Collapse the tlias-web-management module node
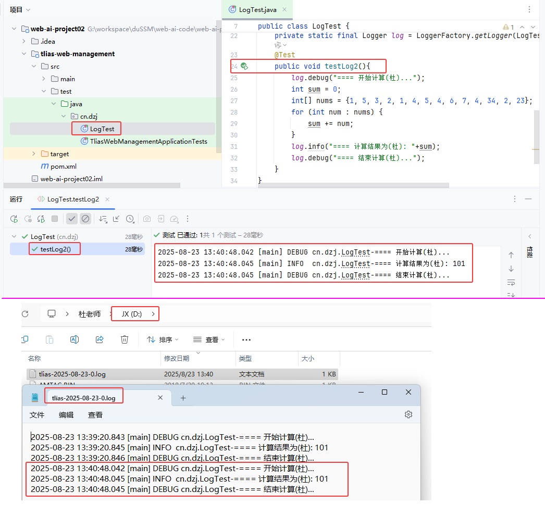The height and width of the screenshot is (505, 545). click(24, 54)
